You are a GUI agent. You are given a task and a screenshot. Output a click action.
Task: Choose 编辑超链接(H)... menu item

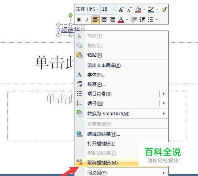tap(122, 134)
